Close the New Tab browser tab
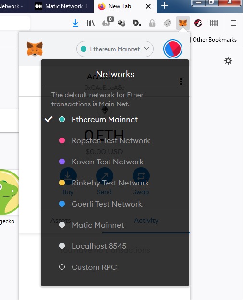 click(x=148, y=6)
